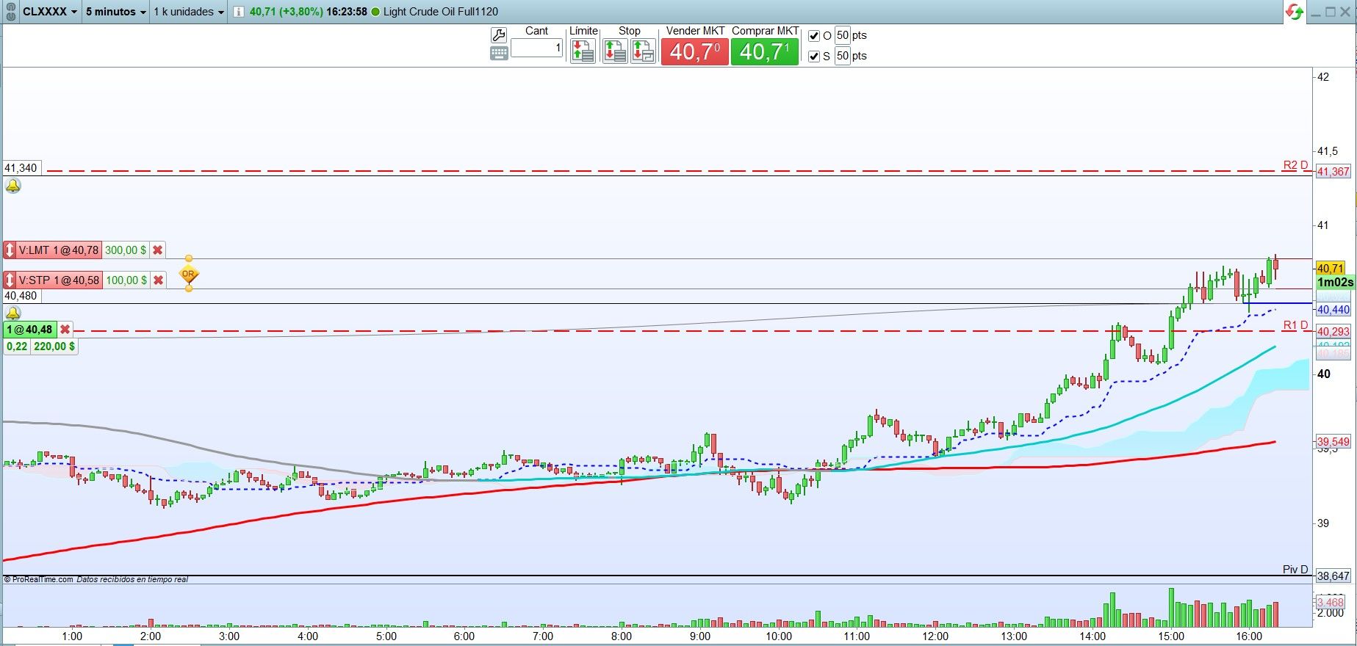
Task: Click the 14:00 time axis label
Action: click(x=1093, y=636)
